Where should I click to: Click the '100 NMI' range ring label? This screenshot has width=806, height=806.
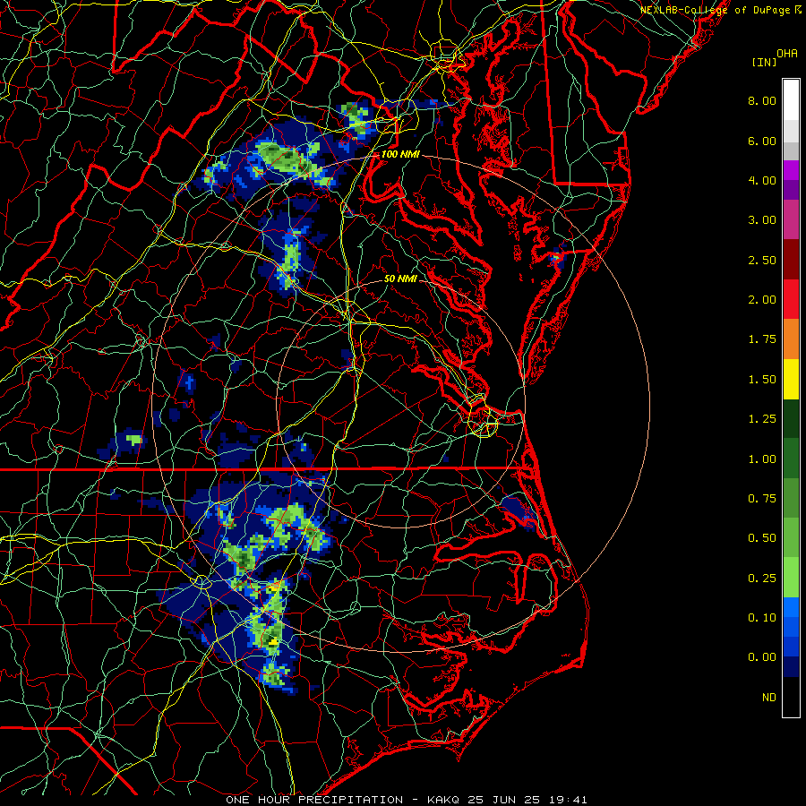[400, 154]
